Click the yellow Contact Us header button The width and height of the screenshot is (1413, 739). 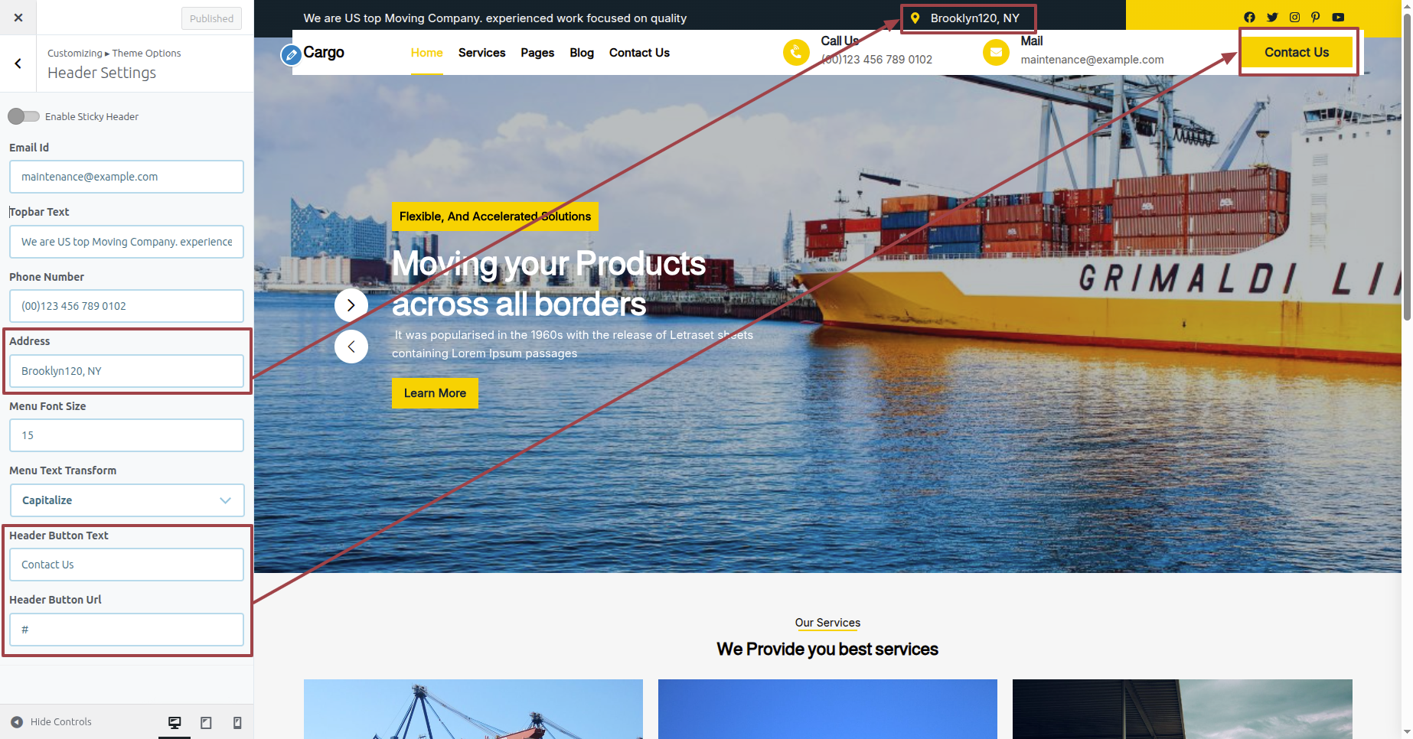pyautogui.click(x=1297, y=52)
